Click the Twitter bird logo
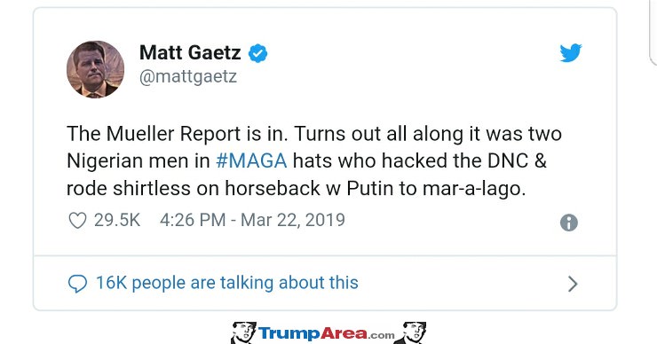The image size is (657, 344). 571,52
